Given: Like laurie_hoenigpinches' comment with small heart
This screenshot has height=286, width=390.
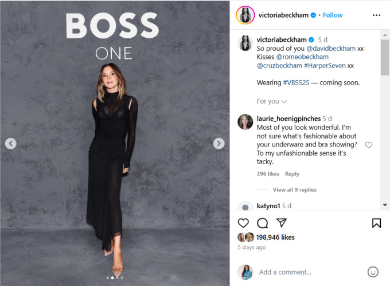Looking at the screenshot, I should click(x=369, y=145).
